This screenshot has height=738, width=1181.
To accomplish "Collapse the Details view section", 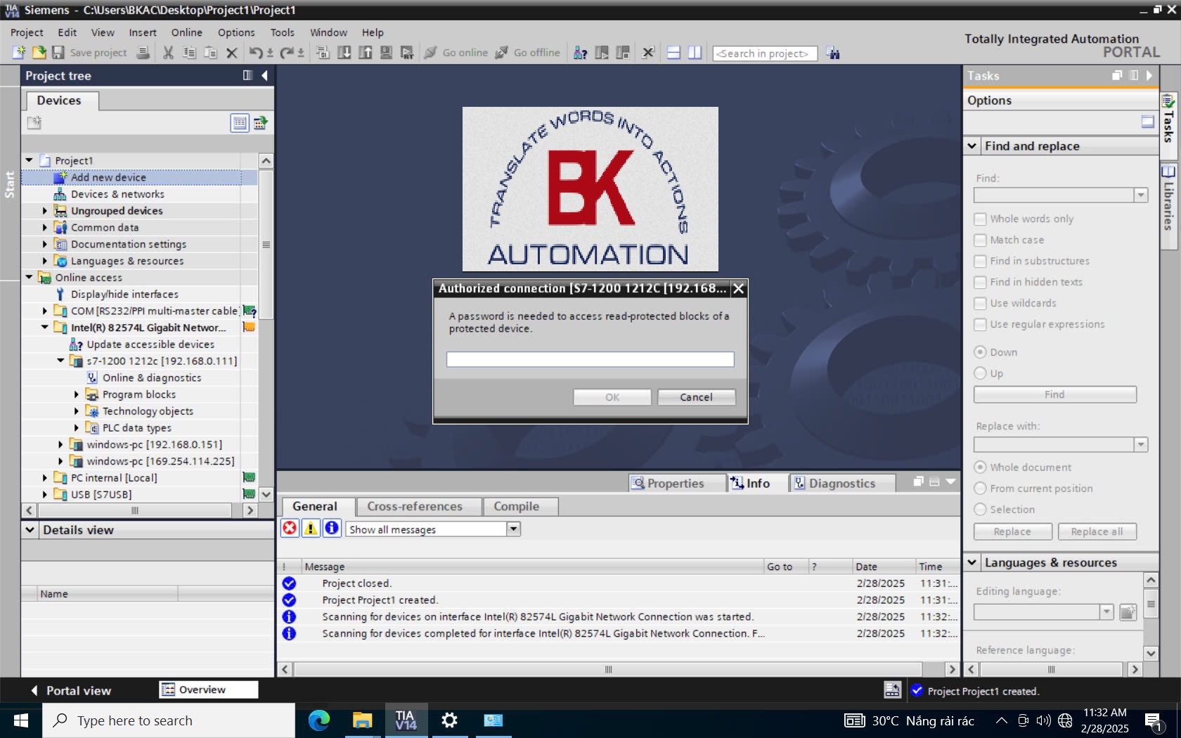I will (x=30, y=530).
